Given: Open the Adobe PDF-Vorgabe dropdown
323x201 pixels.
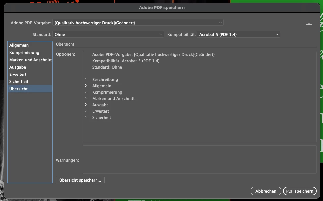Looking at the screenshot, I should point(138,23).
